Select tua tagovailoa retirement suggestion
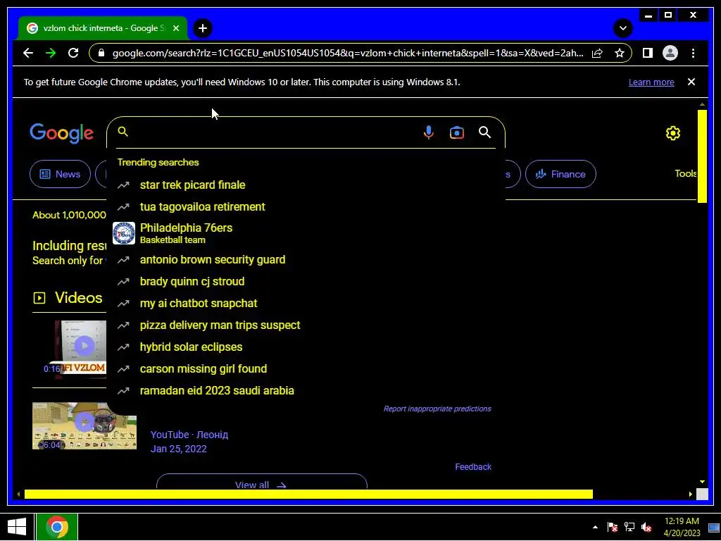Image resolution: width=721 pixels, height=541 pixels. pos(306,206)
